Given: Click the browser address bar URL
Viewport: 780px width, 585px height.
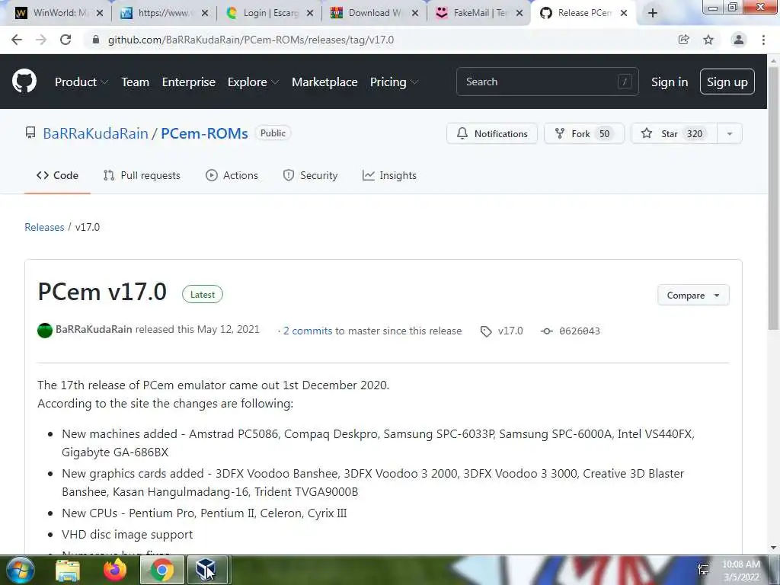Looking at the screenshot, I should click(x=251, y=40).
